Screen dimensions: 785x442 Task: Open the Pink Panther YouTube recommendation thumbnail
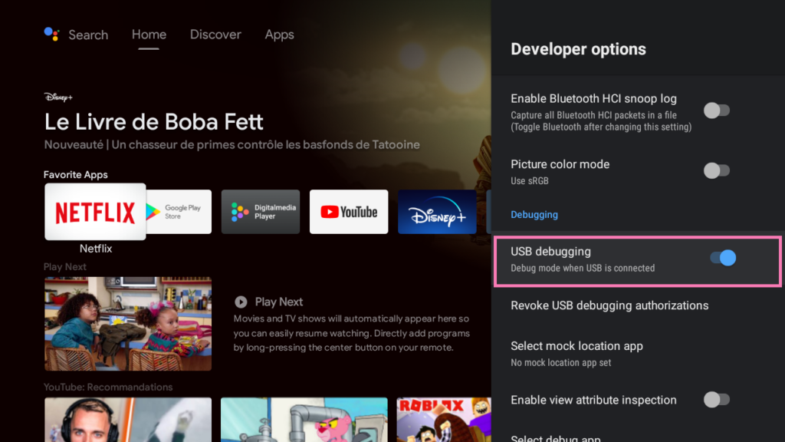[304, 420]
